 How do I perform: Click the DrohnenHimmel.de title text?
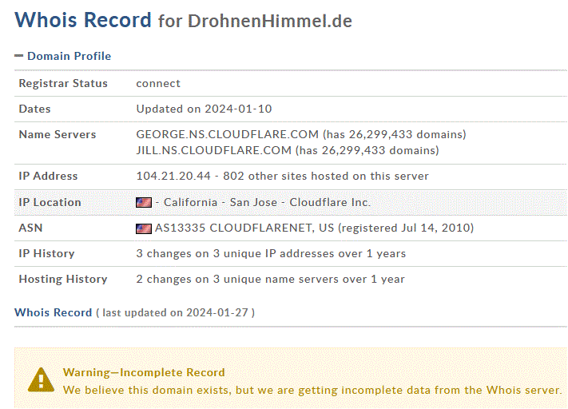[270, 21]
